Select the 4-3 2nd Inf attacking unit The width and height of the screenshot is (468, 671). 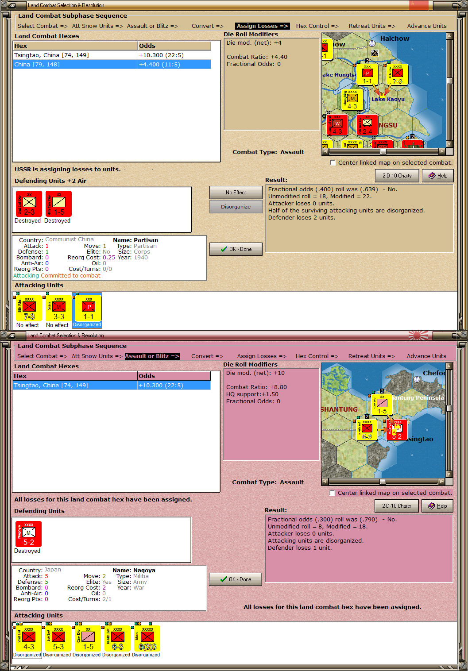(29, 638)
